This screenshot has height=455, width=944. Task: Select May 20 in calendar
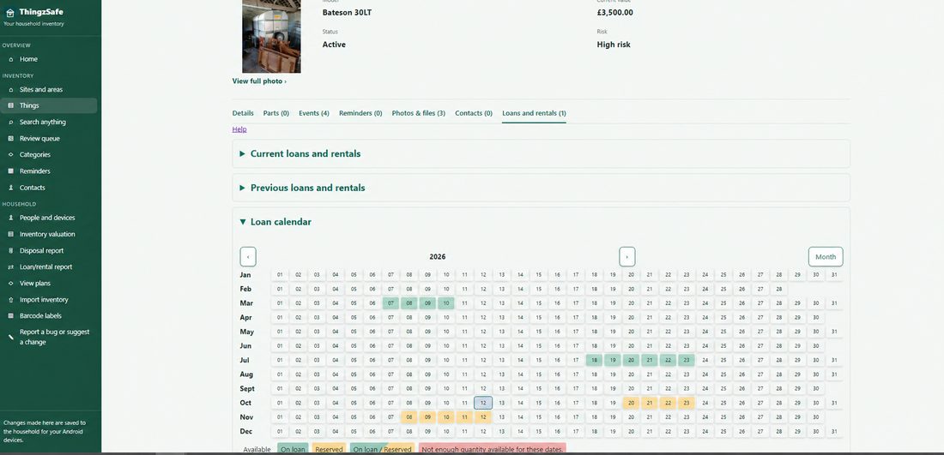tap(631, 332)
